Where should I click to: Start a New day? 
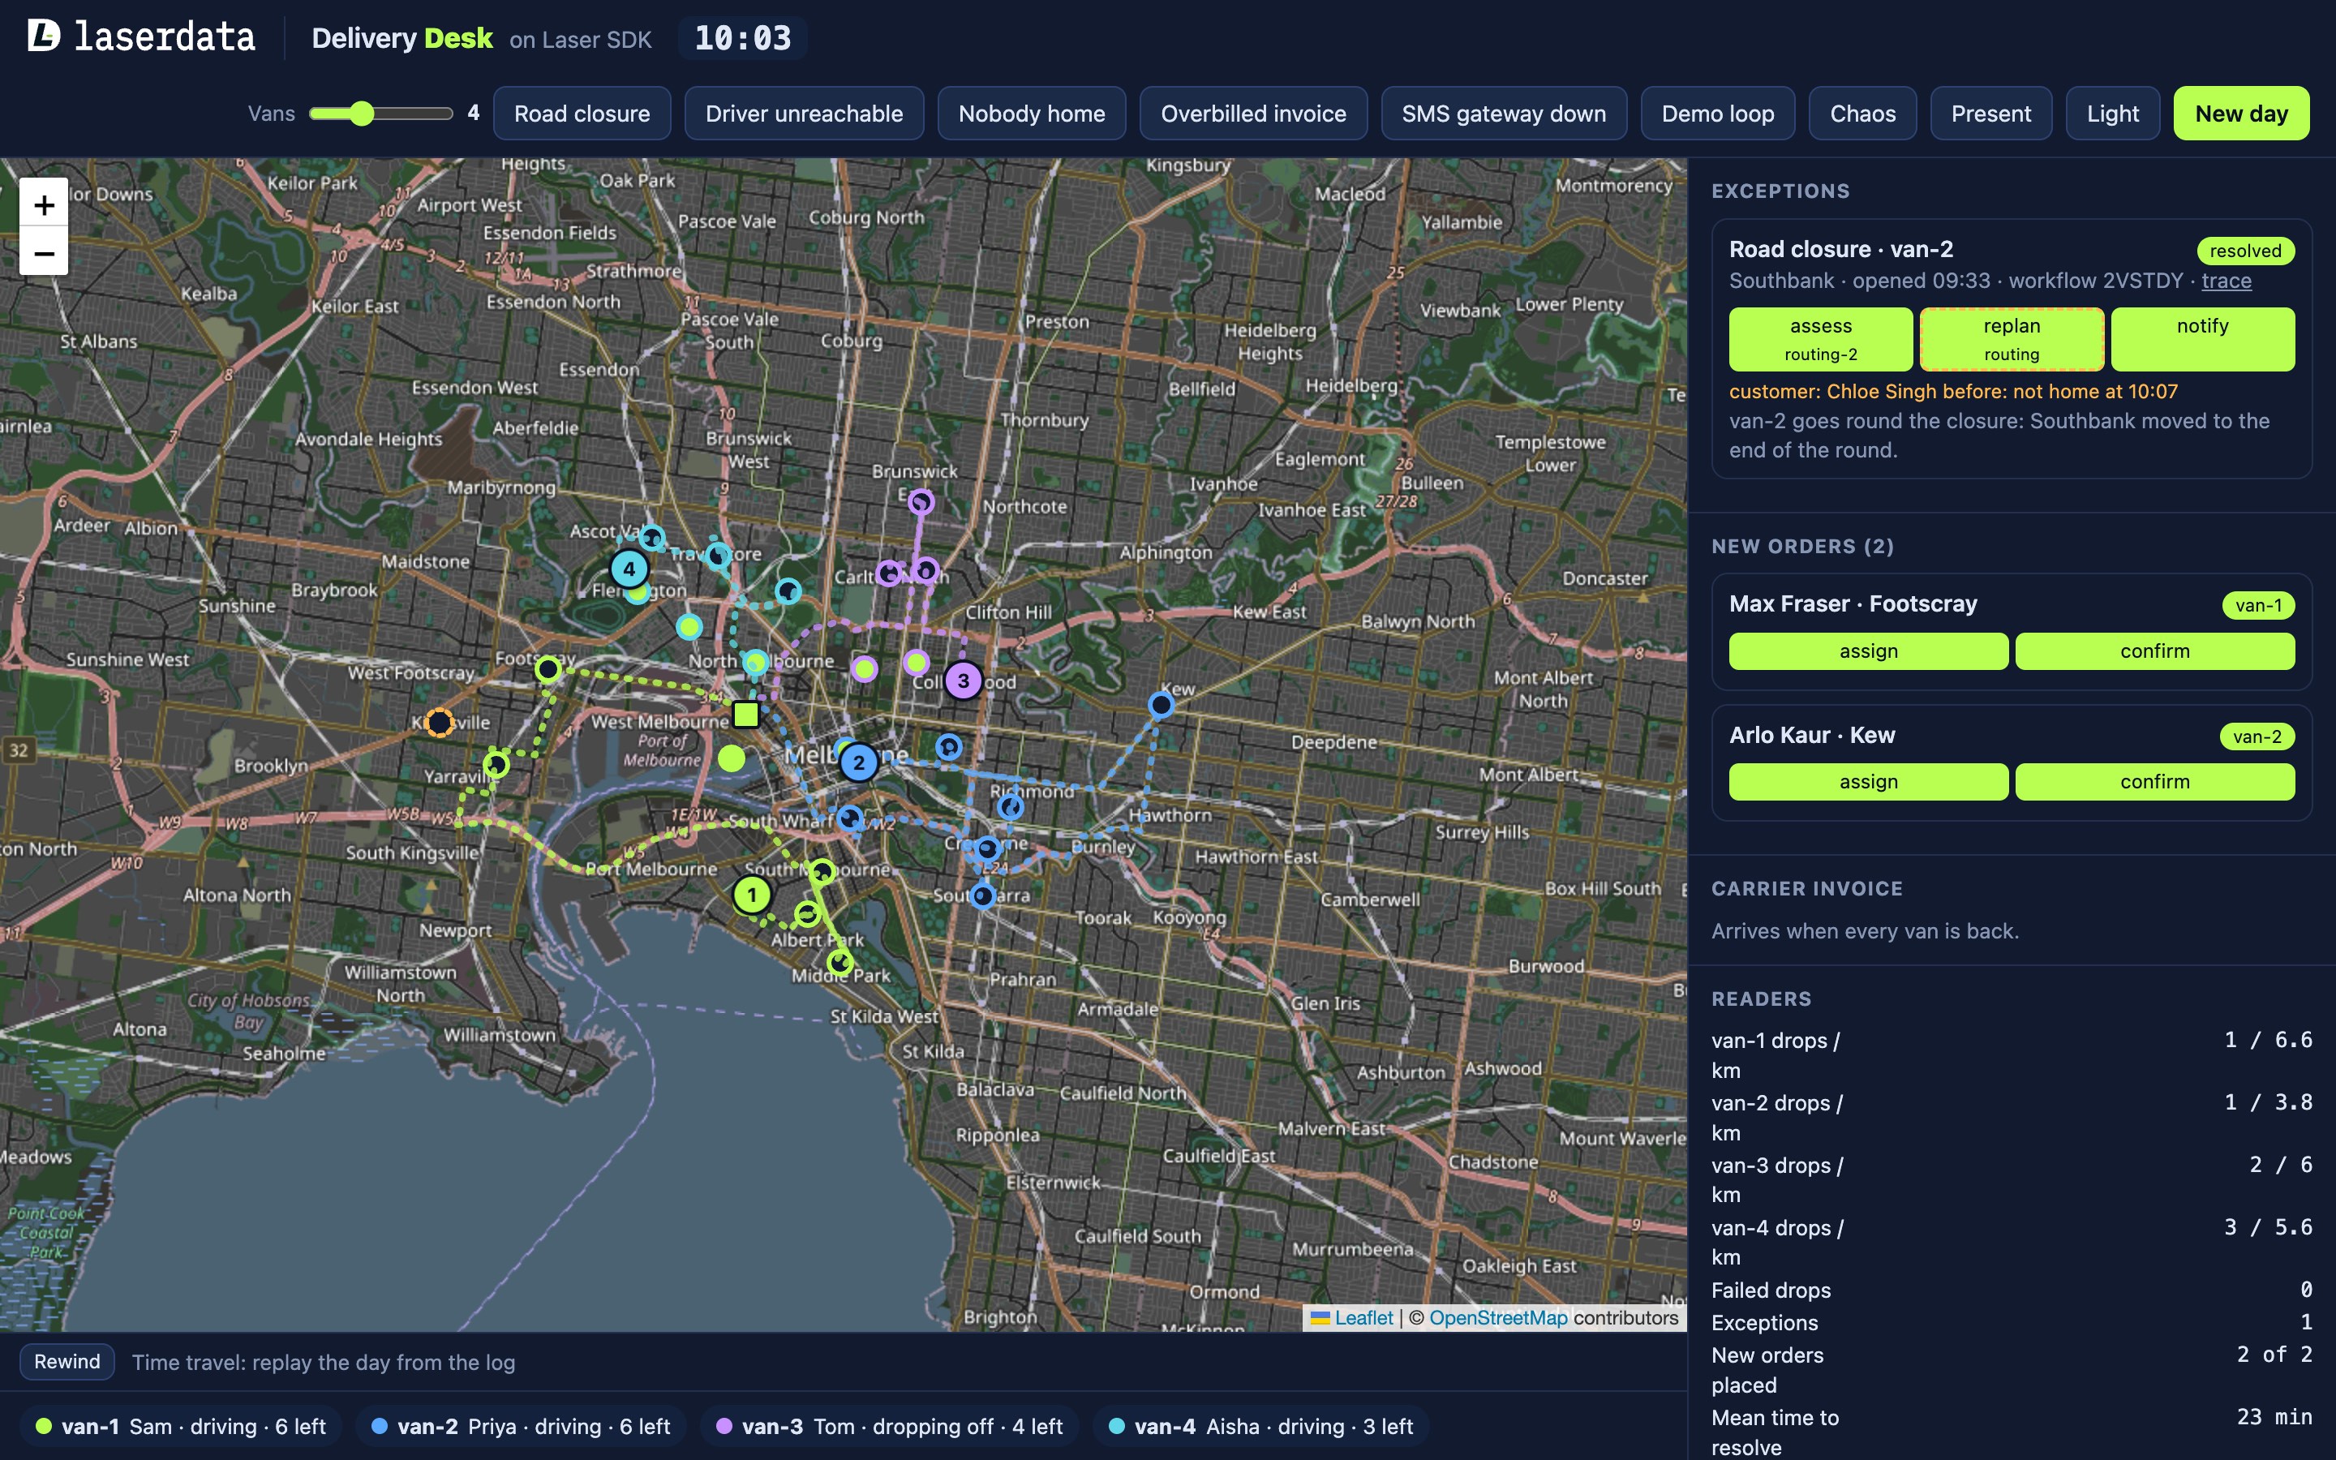pyautogui.click(x=2241, y=114)
